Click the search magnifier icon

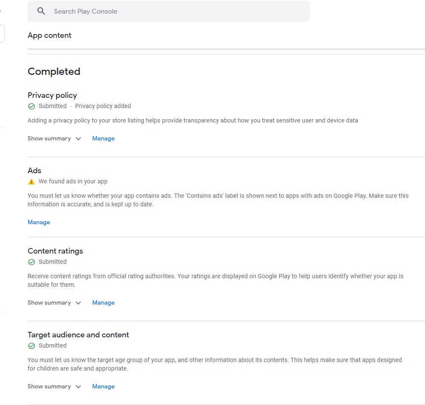pyautogui.click(x=41, y=11)
